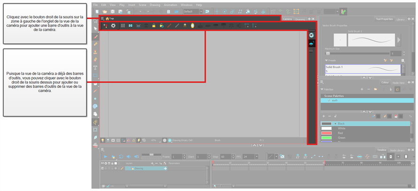Screen dimensions: 418x191
Task: Select the Pencil tool in left toolbar
Action: click(x=96, y=44)
